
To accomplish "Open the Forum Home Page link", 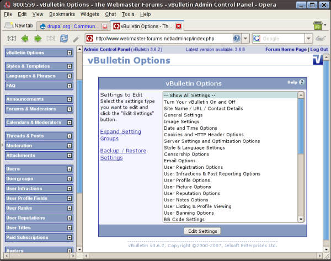I will coord(286,50).
